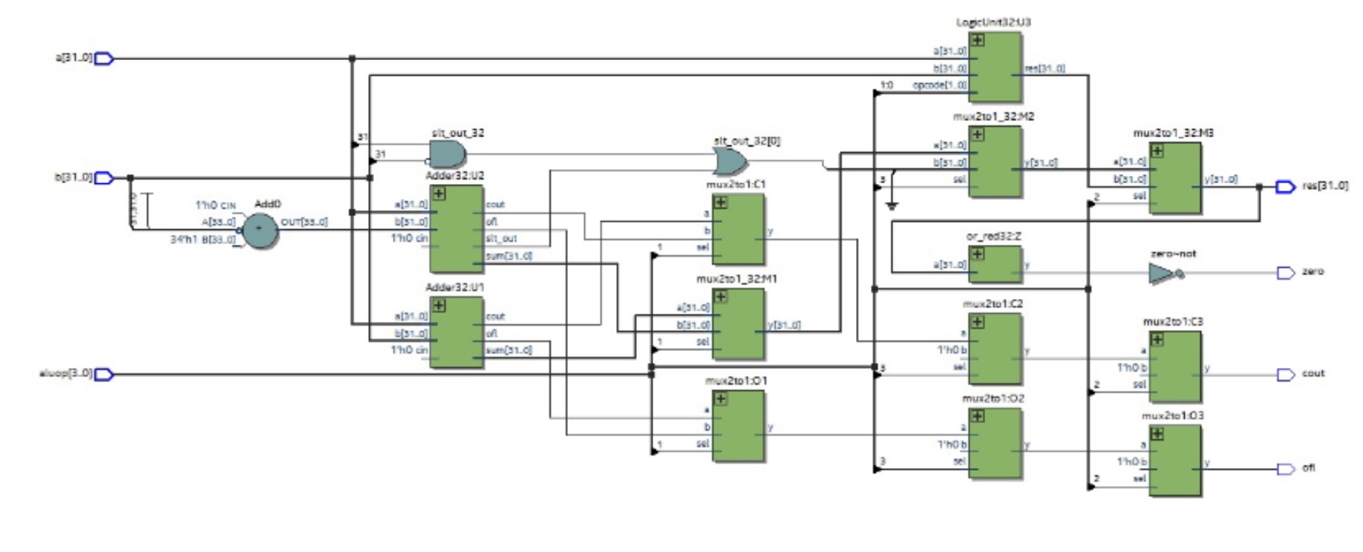Click the slt_out_32[0] gate label
Viewport: 1363px width, 552px height.
pyautogui.click(x=747, y=140)
